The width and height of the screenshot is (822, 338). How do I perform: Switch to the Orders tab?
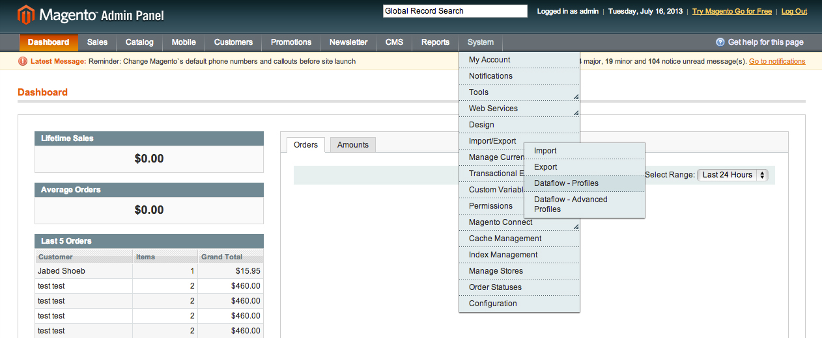[x=305, y=145]
